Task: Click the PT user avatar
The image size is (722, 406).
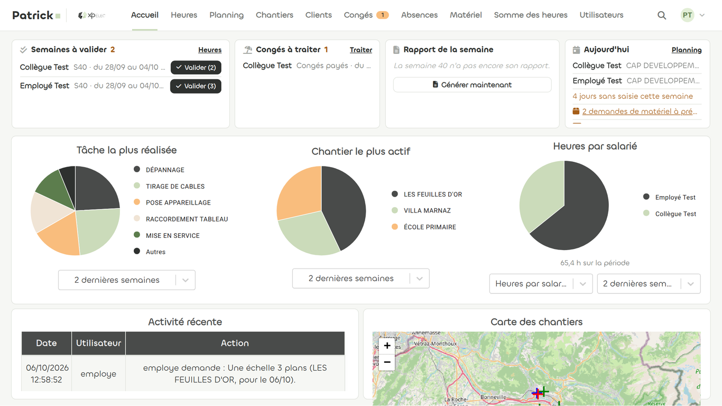Action: 687,15
